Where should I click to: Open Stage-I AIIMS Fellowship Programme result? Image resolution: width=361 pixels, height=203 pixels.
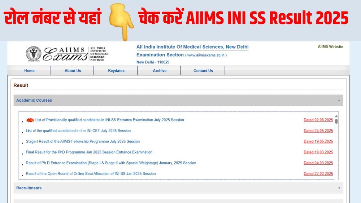(x=83, y=141)
